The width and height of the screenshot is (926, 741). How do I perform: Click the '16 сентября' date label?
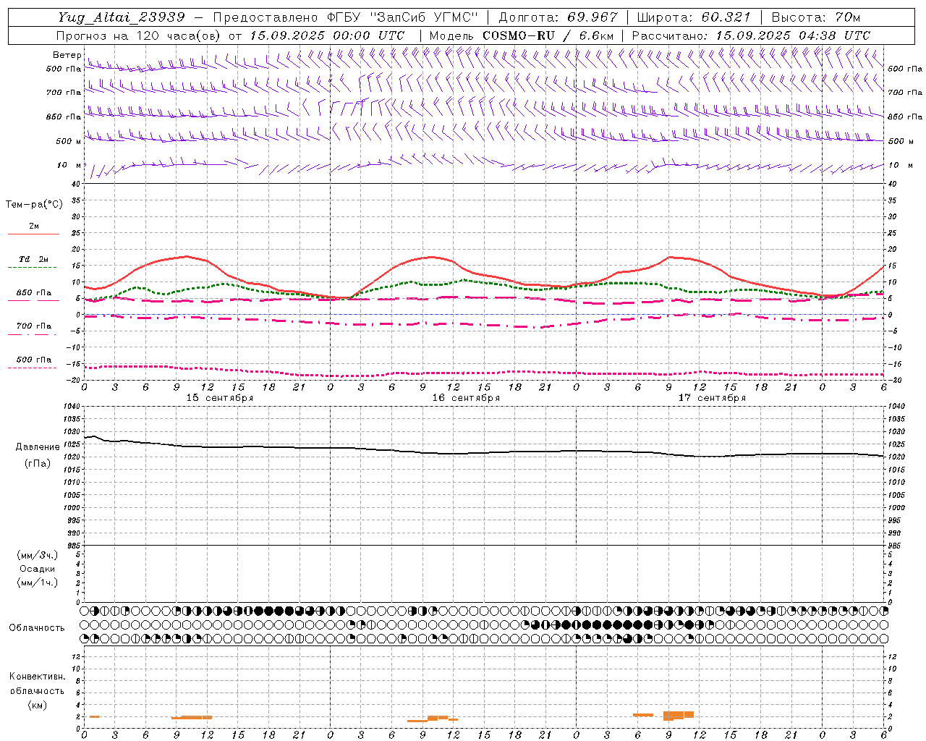click(466, 398)
